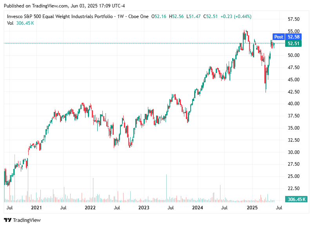
Task: Click the change value +0.23 (+0.44%)
Action: (236, 16)
